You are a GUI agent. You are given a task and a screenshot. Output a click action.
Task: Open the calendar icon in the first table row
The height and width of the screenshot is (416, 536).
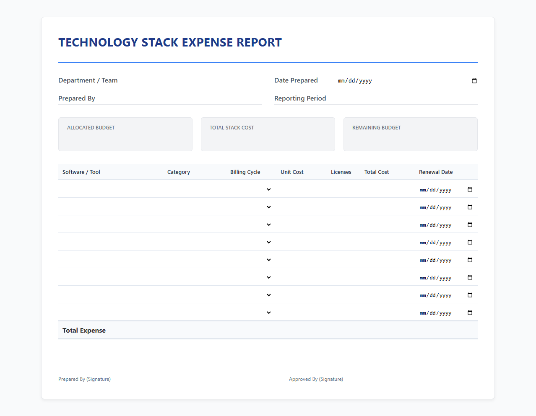click(470, 189)
